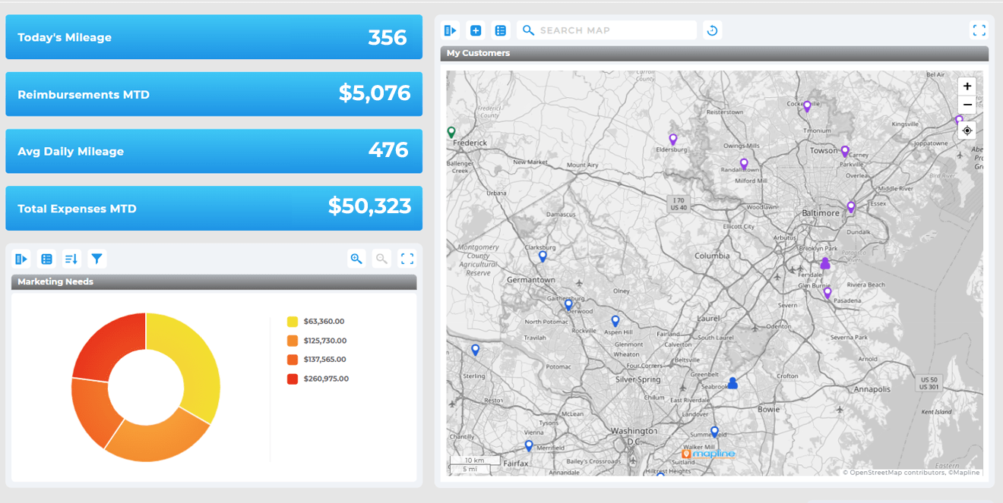Select the Today's Mileage tile
The image size is (1003, 503).
point(214,36)
